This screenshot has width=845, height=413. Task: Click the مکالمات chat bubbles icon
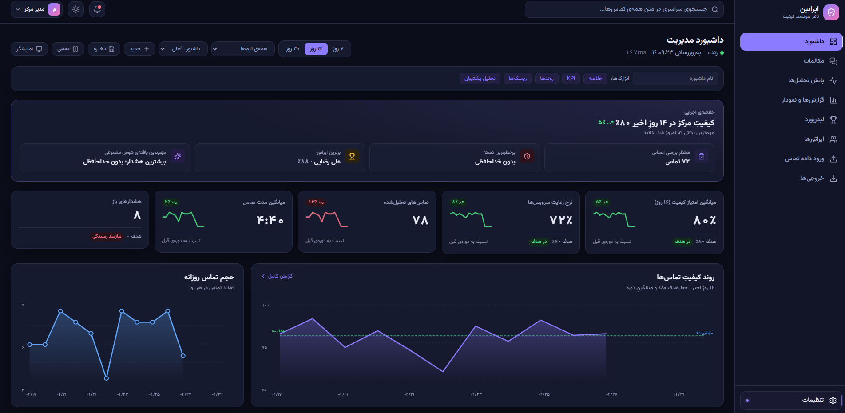pos(833,61)
